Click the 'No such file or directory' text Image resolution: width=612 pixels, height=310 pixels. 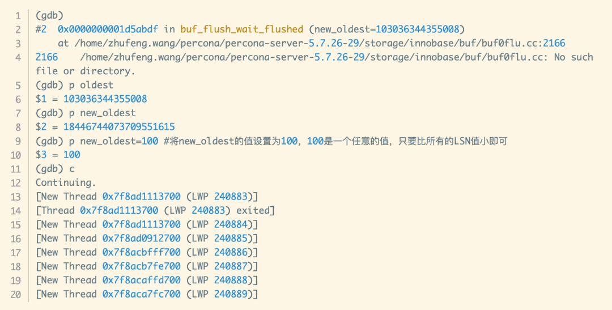tap(314, 64)
